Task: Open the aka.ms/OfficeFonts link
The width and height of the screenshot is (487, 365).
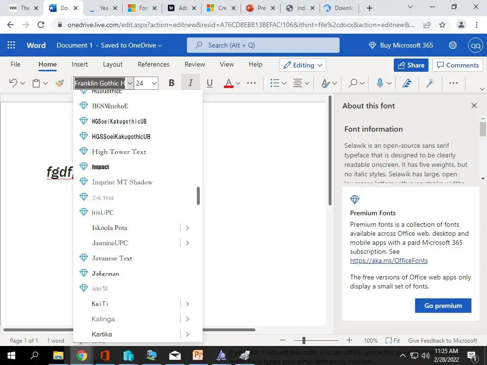Action: [389, 261]
